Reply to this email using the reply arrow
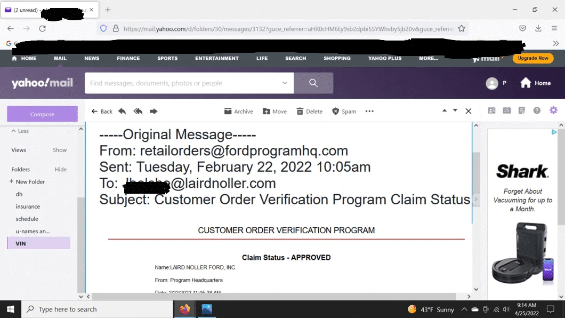Screen dimensions: 565x318 (122, 111)
